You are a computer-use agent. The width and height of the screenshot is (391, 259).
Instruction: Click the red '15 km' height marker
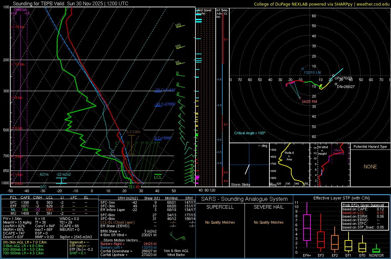(20, 27)
